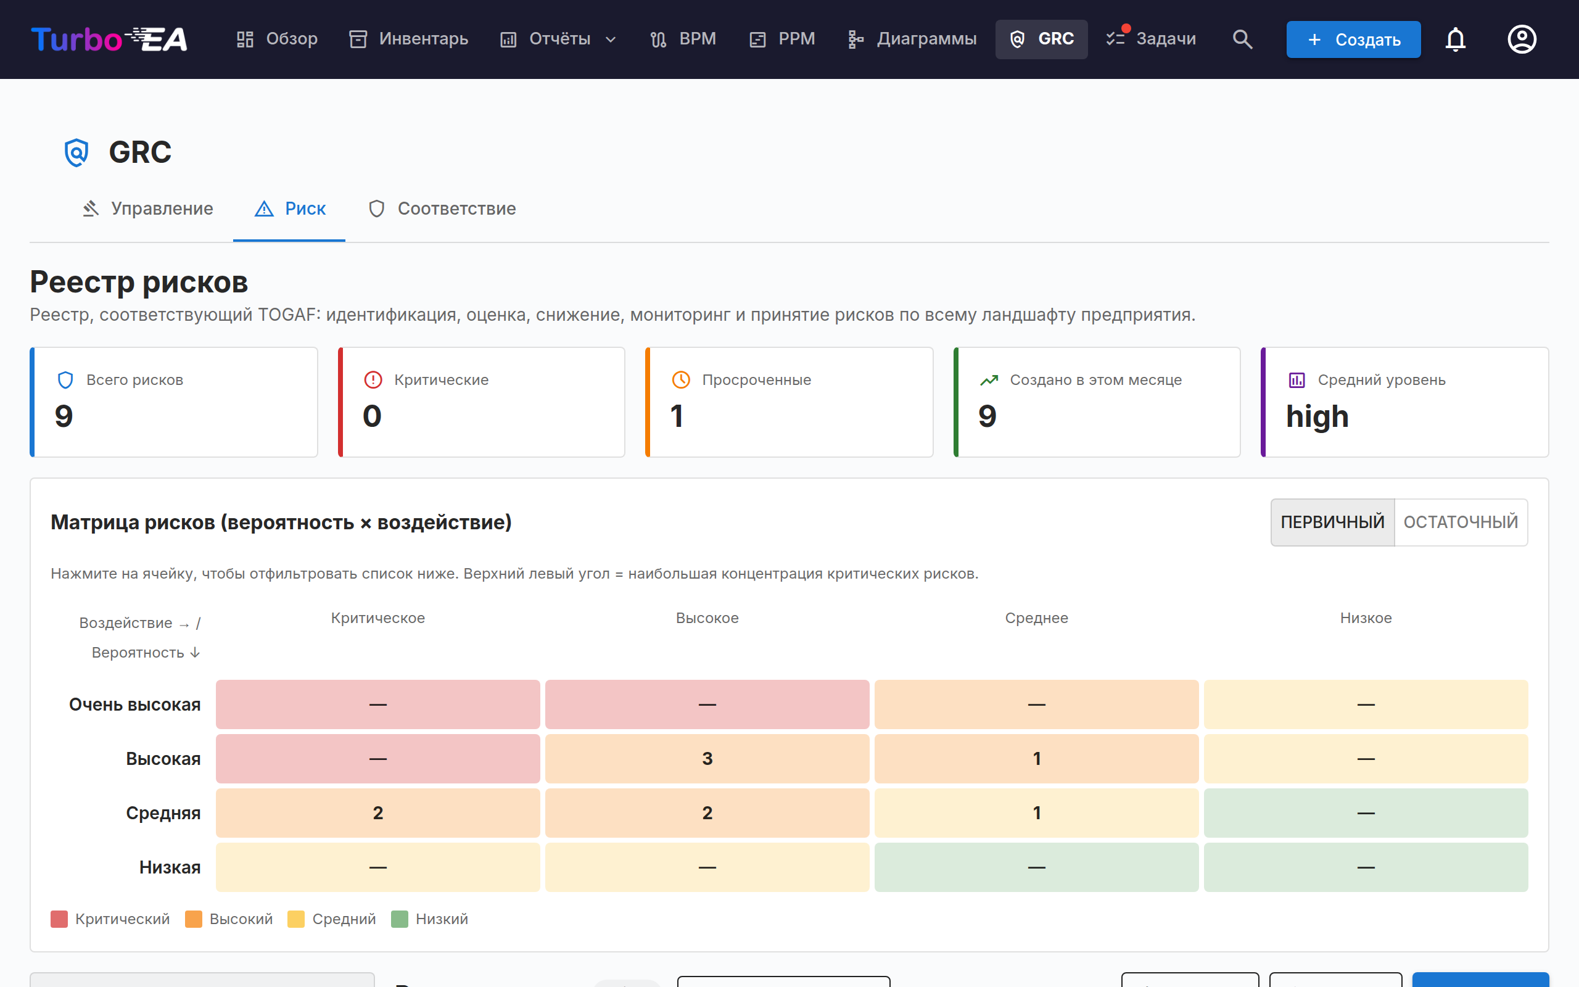Open Задачи in the top bar

pyautogui.click(x=1152, y=39)
